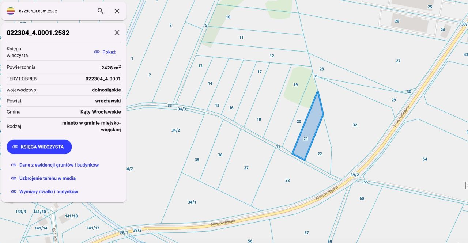Select parcel 19 on the map

tap(295, 85)
